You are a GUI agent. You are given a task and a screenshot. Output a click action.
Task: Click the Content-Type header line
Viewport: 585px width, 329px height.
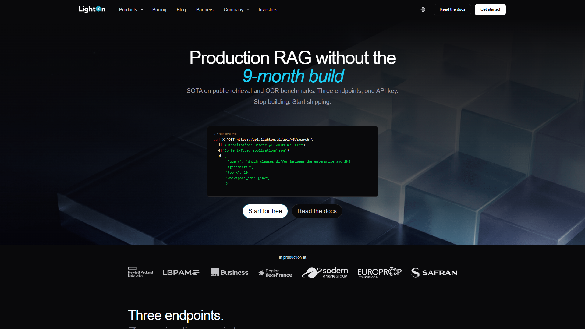[x=253, y=150]
